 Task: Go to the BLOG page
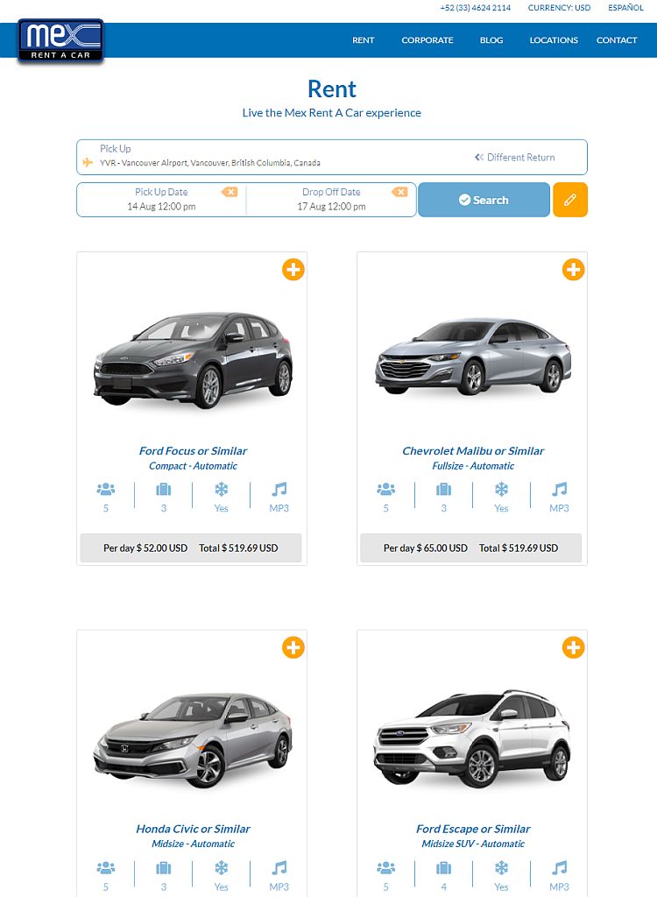click(491, 40)
